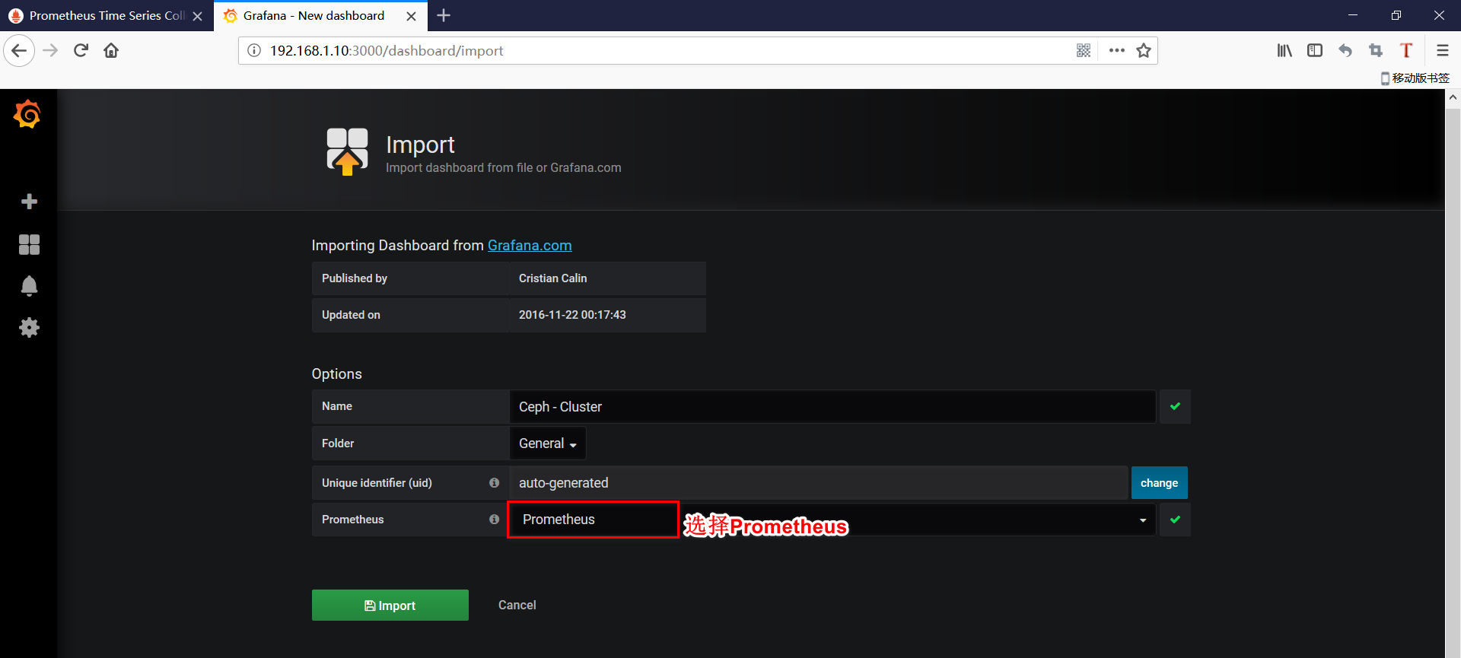Open the Create plus menu icon
This screenshot has height=658, width=1461.
(29, 202)
